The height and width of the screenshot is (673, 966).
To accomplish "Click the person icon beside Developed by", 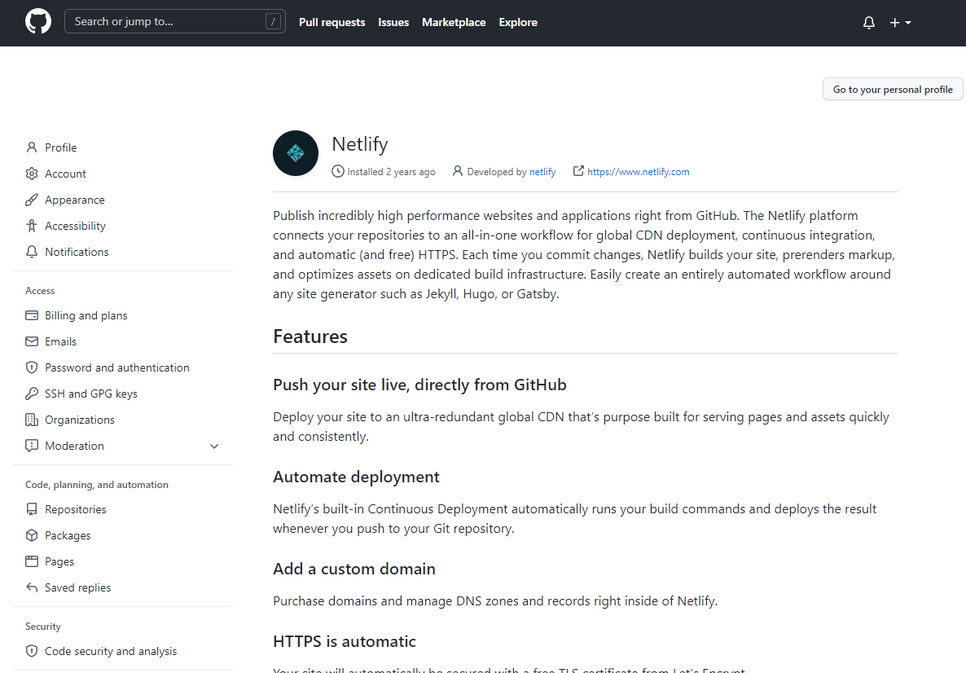I will tap(458, 171).
